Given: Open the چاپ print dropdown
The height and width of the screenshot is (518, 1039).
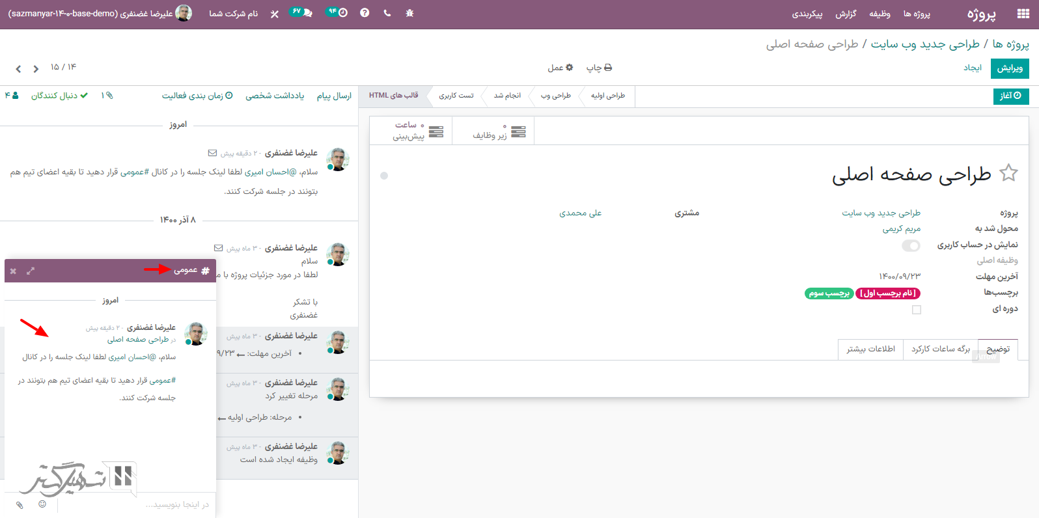Looking at the screenshot, I should click(599, 68).
